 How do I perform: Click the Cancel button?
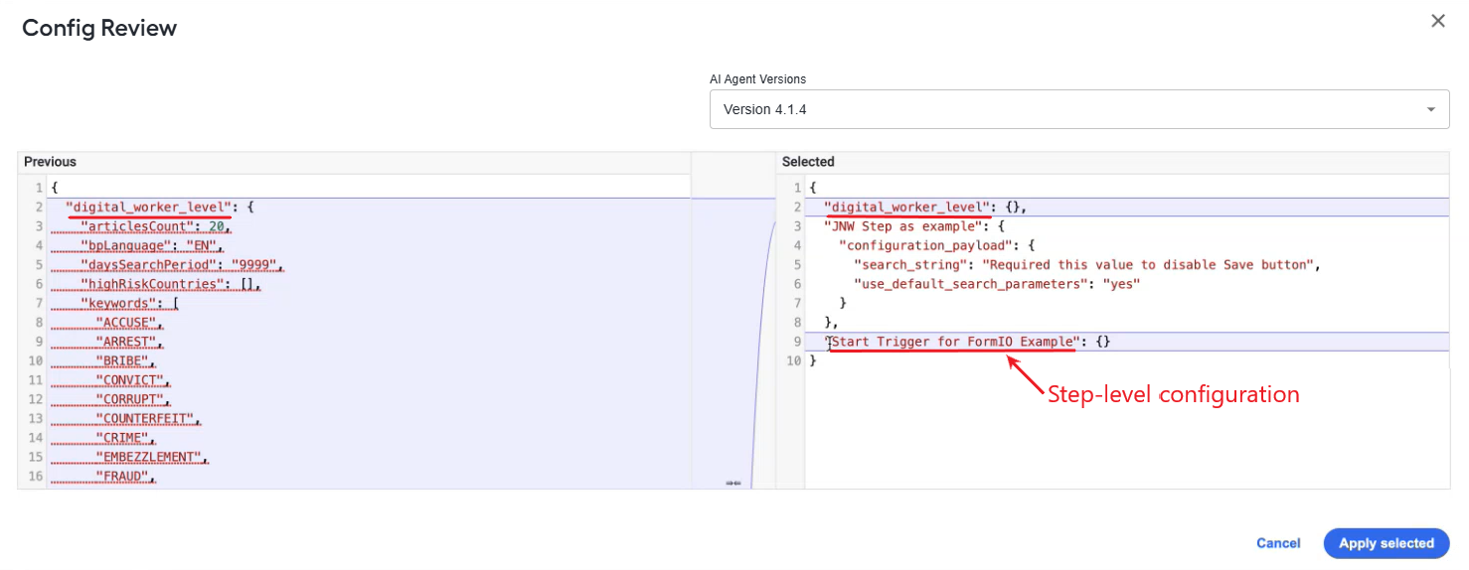(1278, 543)
